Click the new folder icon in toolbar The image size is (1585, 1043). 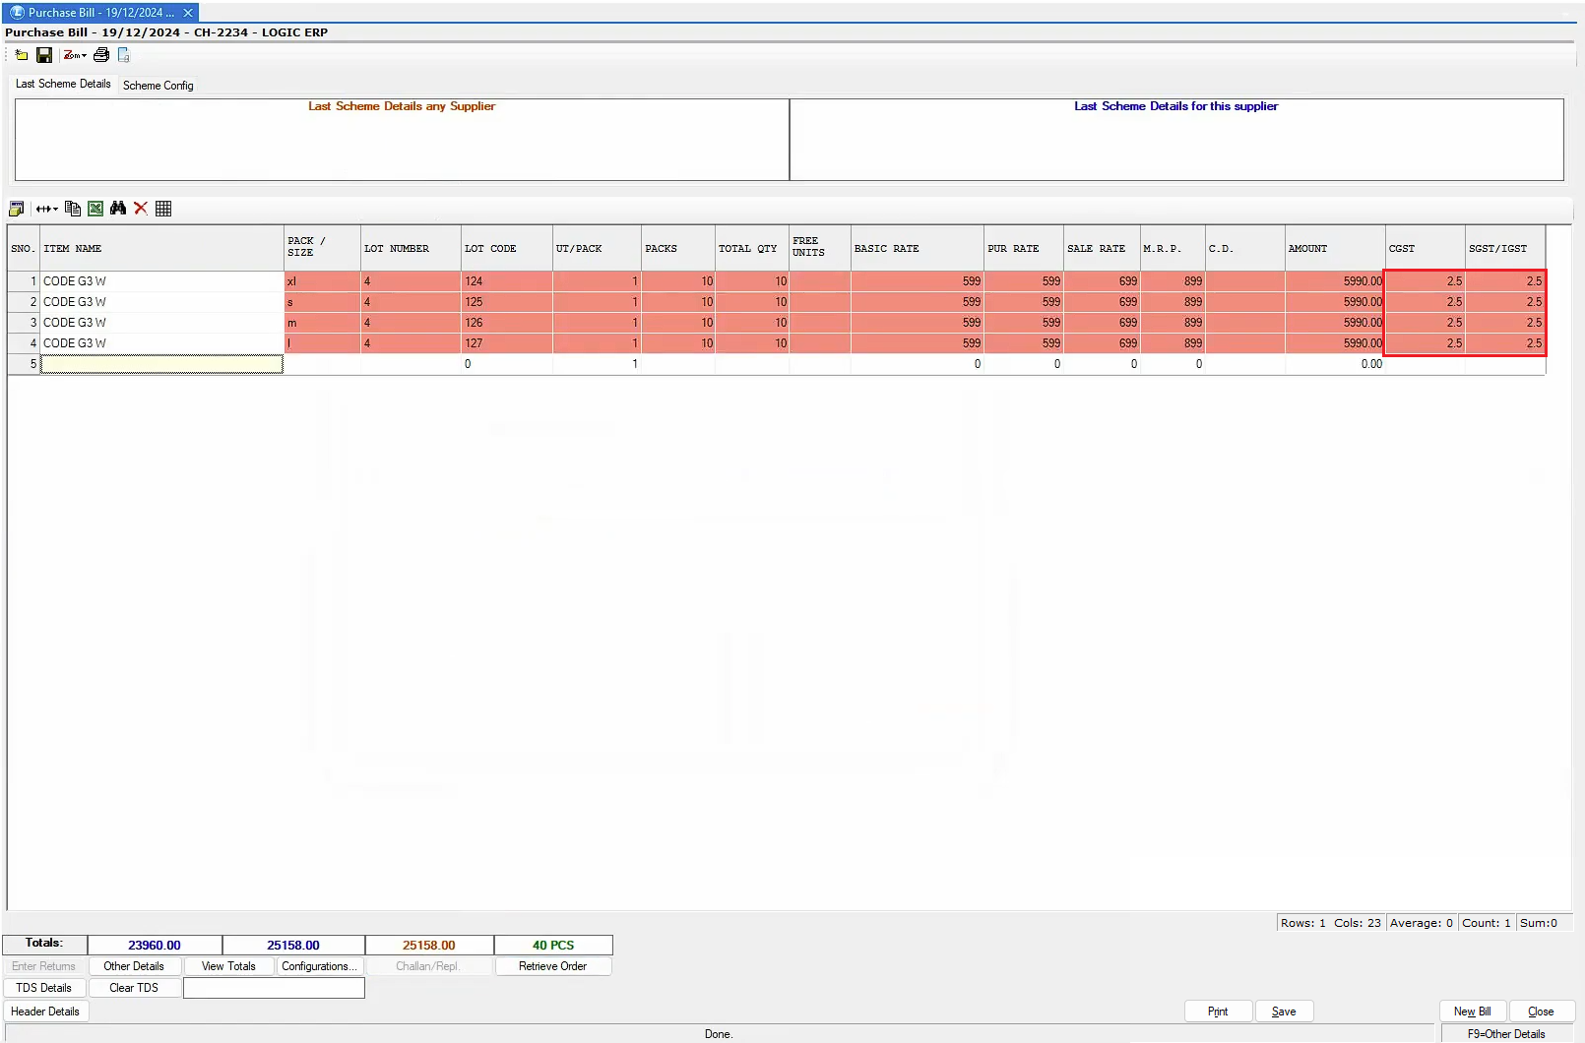(x=21, y=55)
